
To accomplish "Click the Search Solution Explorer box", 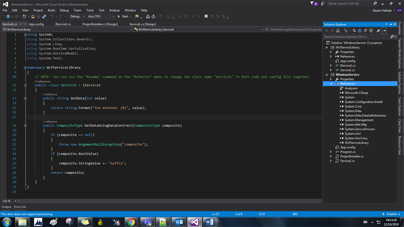I will [x=355, y=36].
